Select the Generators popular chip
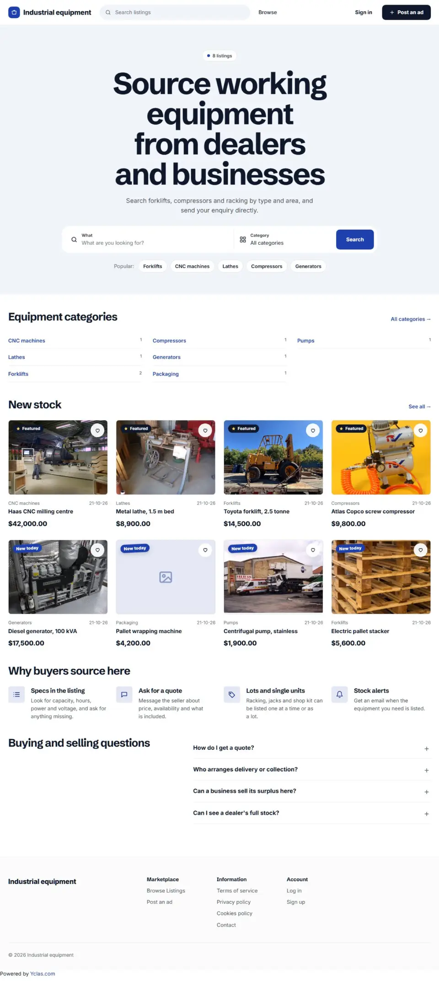The width and height of the screenshot is (439, 983). tap(308, 266)
